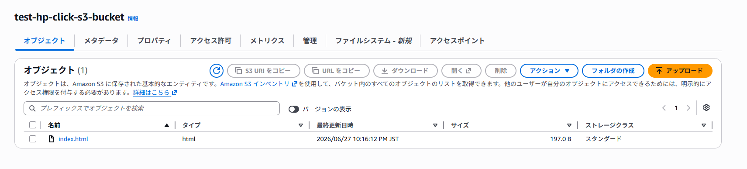Expand the アクション dropdown menu
Viewport: 747px width, 169px height.
[x=549, y=71]
